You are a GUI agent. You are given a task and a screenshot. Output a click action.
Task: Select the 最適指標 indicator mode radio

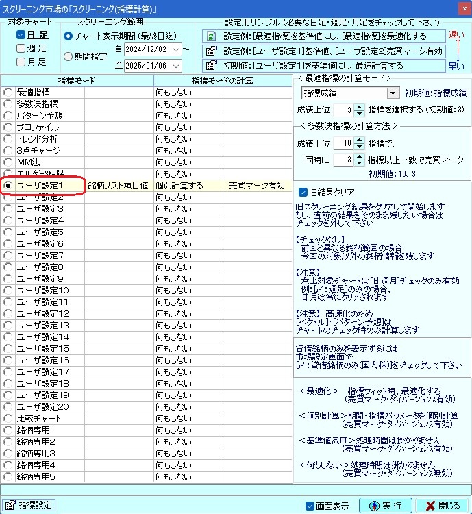coord(8,92)
